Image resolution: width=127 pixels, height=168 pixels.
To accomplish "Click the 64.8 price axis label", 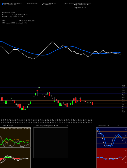I will click(x=123, y=100).
